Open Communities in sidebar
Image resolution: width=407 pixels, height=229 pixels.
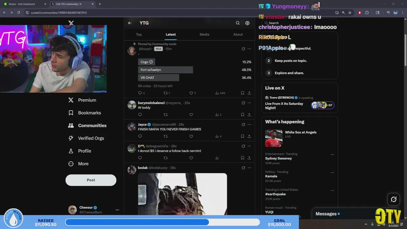tap(87, 125)
